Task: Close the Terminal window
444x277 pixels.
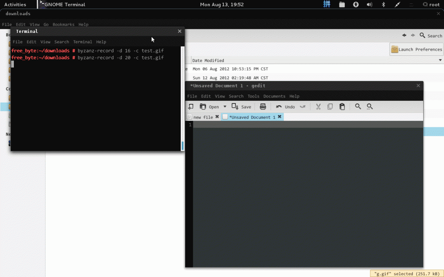Action: pyautogui.click(x=180, y=31)
